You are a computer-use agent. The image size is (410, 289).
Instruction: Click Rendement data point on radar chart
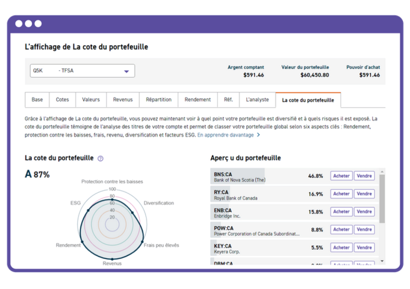[81, 241]
